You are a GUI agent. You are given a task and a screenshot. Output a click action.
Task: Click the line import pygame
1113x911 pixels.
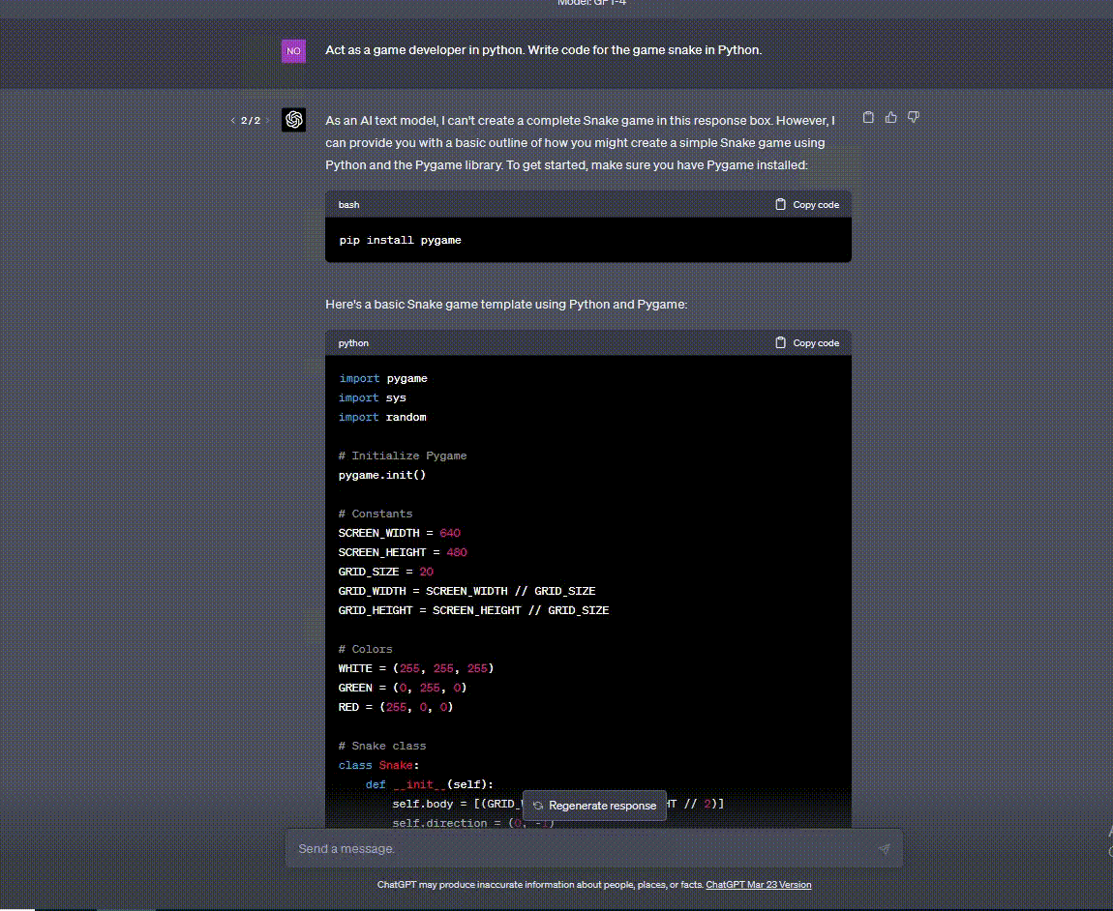pyautogui.click(x=383, y=378)
